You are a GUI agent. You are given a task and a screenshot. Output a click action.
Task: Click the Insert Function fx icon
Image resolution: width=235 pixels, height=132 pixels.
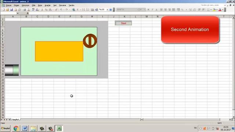(28, 13)
